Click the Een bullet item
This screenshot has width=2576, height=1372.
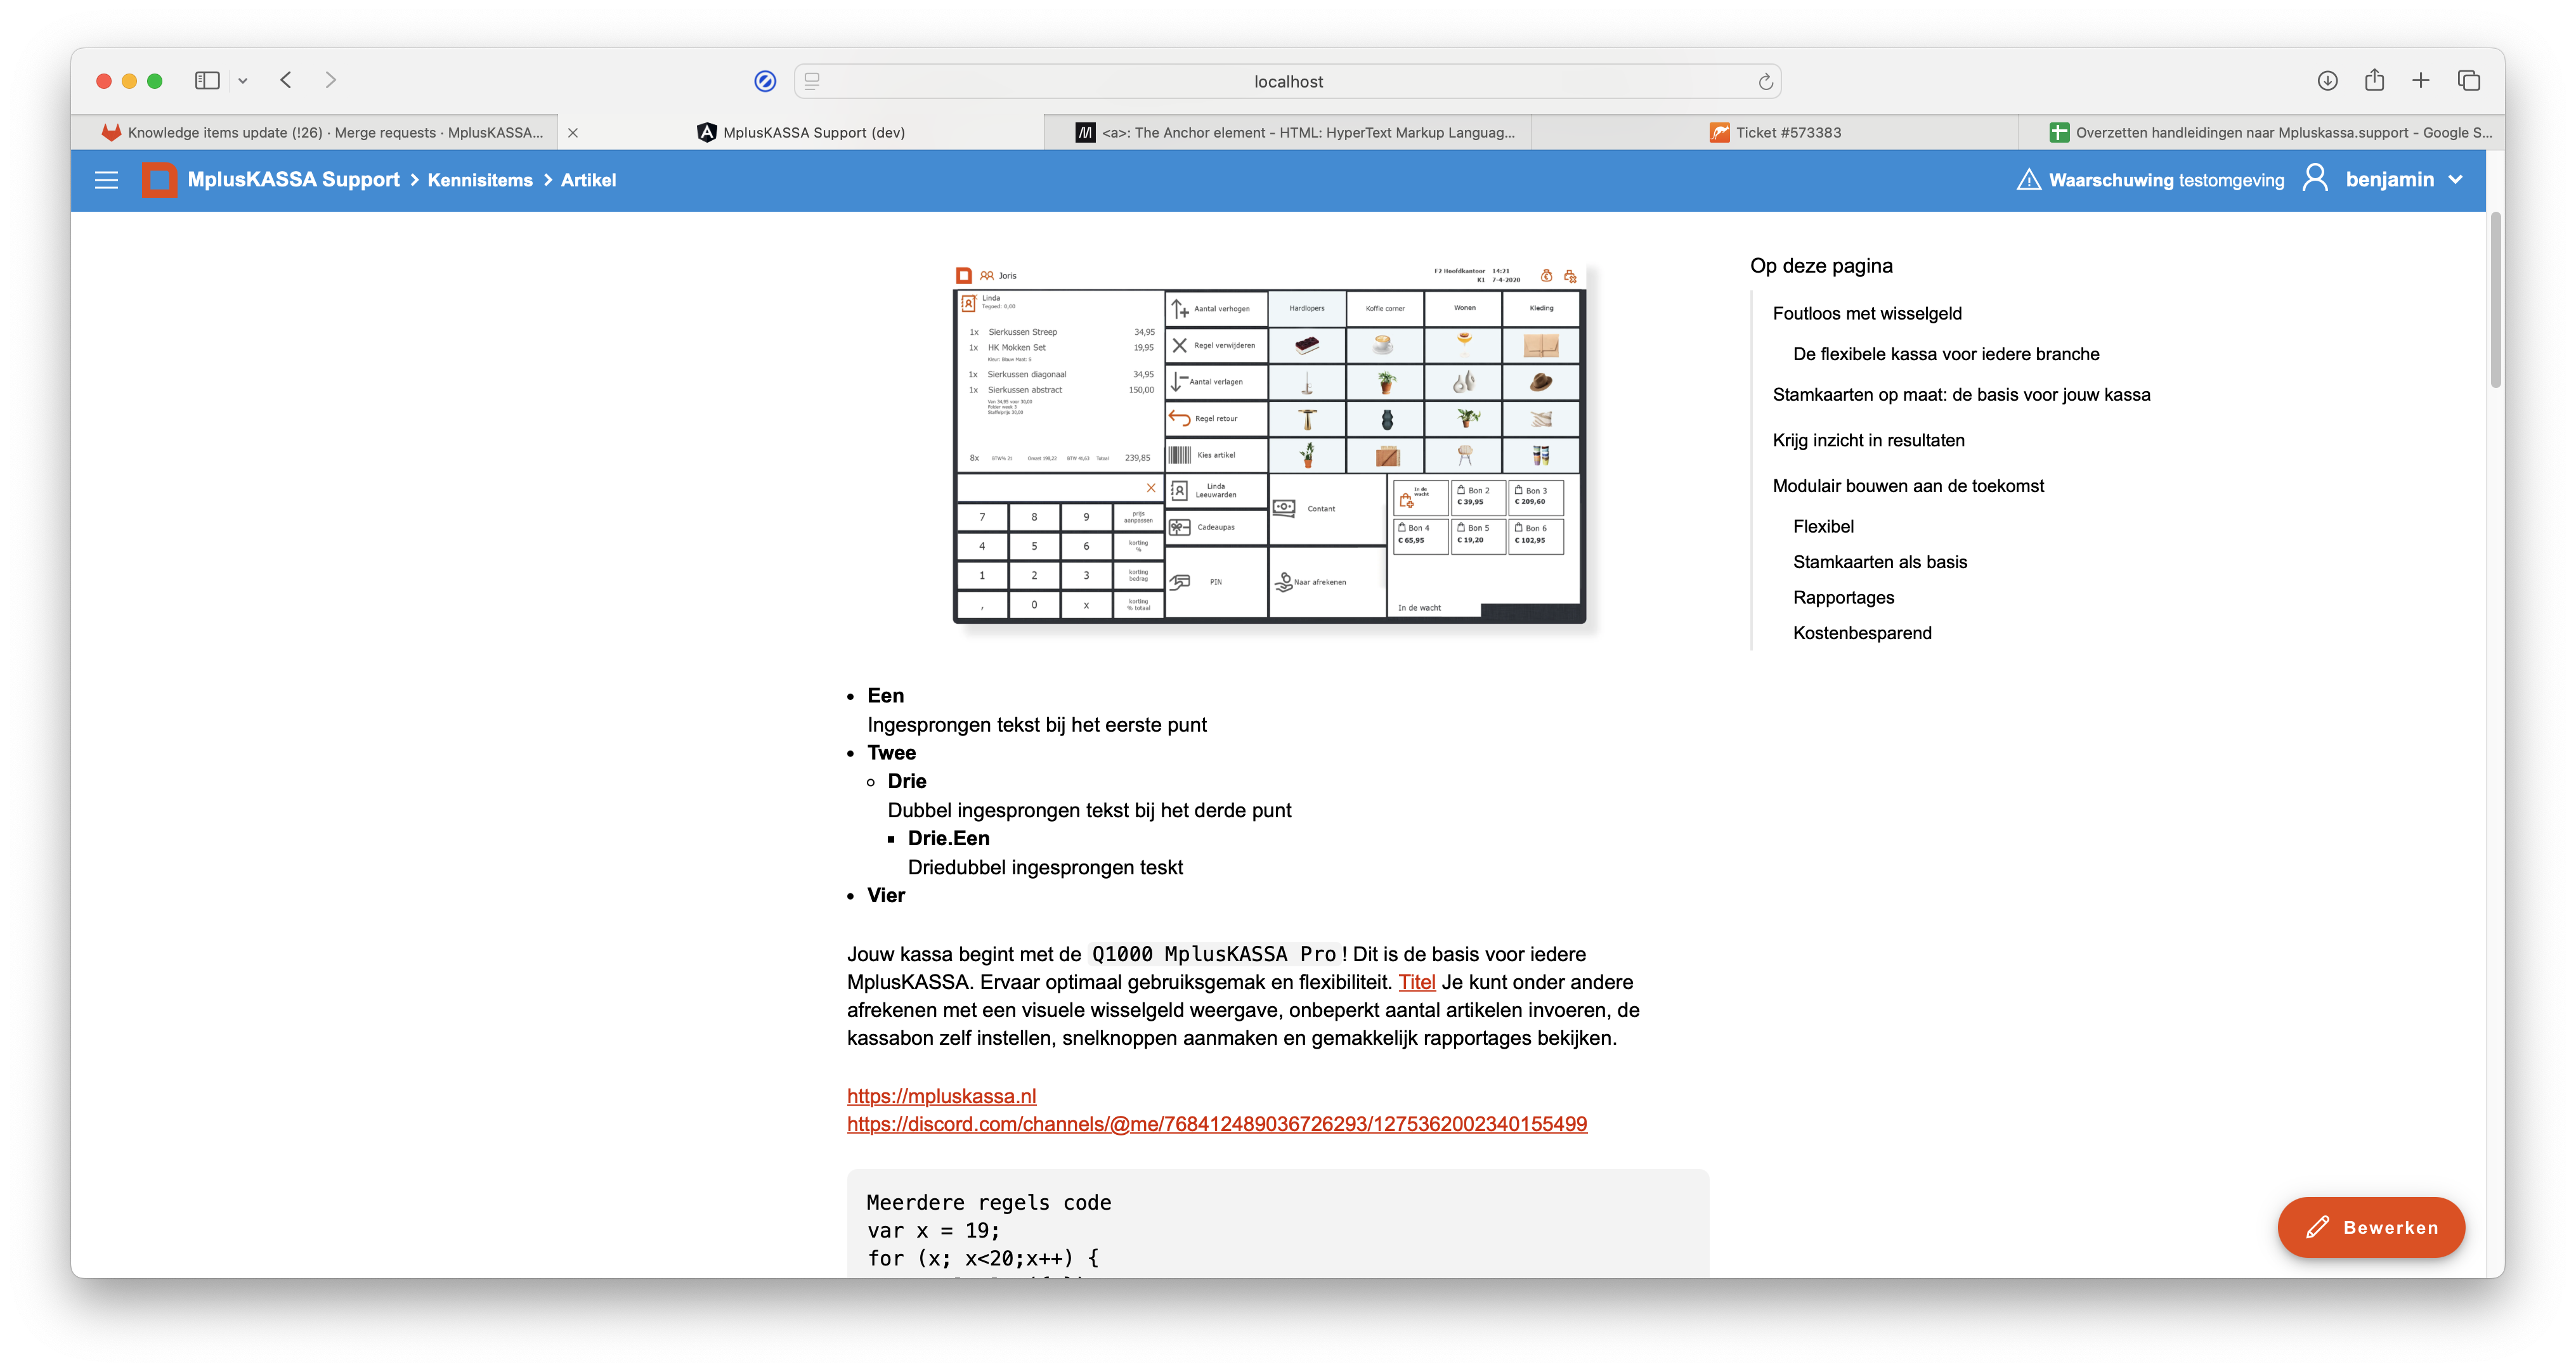pyautogui.click(x=885, y=695)
